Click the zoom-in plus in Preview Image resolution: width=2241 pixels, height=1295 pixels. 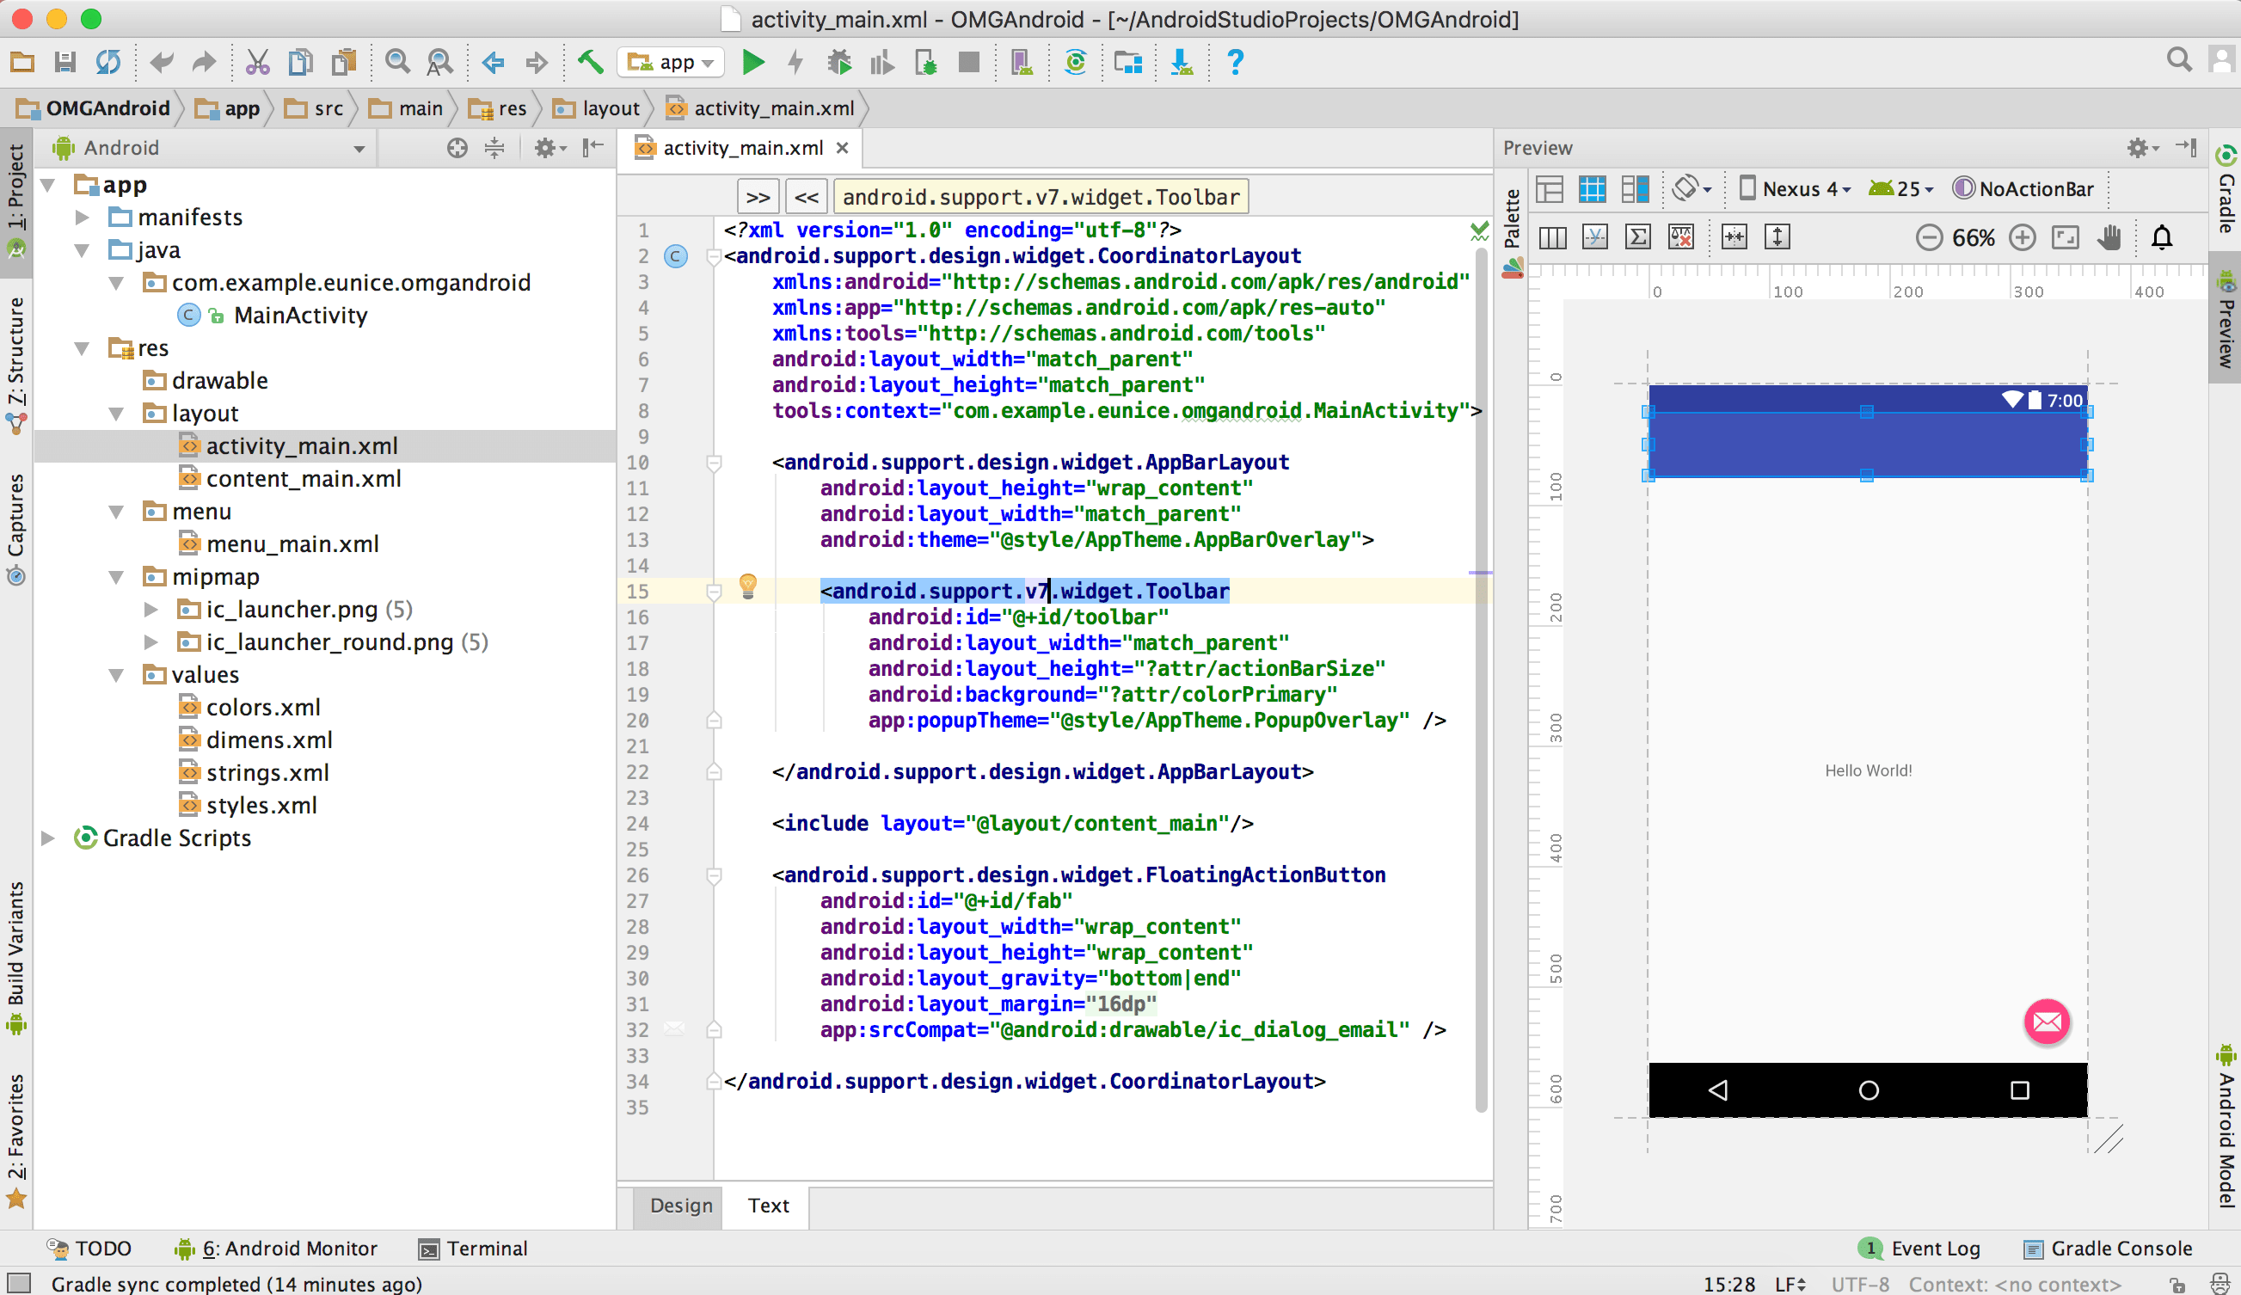(x=2023, y=237)
